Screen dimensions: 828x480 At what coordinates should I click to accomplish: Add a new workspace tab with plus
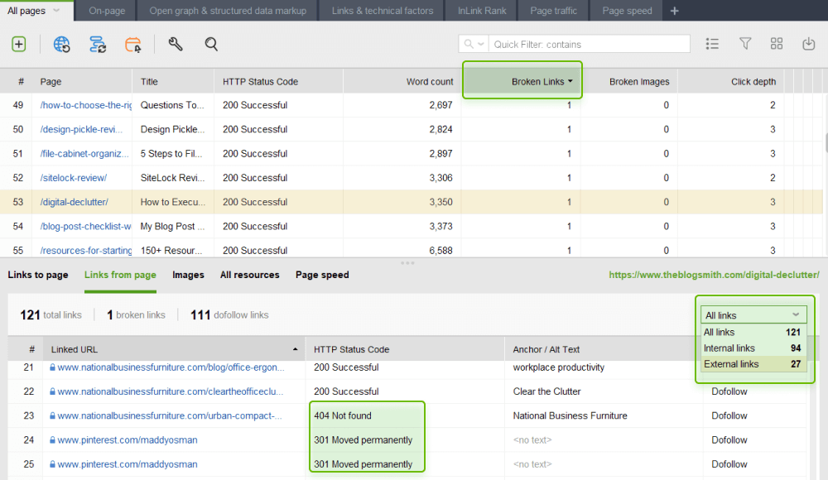pyautogui.click(x=674, y=11)
